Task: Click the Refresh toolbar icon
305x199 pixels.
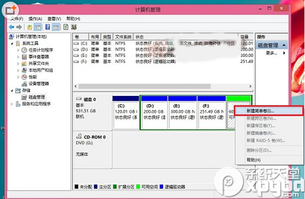Action: click(66, 27)
